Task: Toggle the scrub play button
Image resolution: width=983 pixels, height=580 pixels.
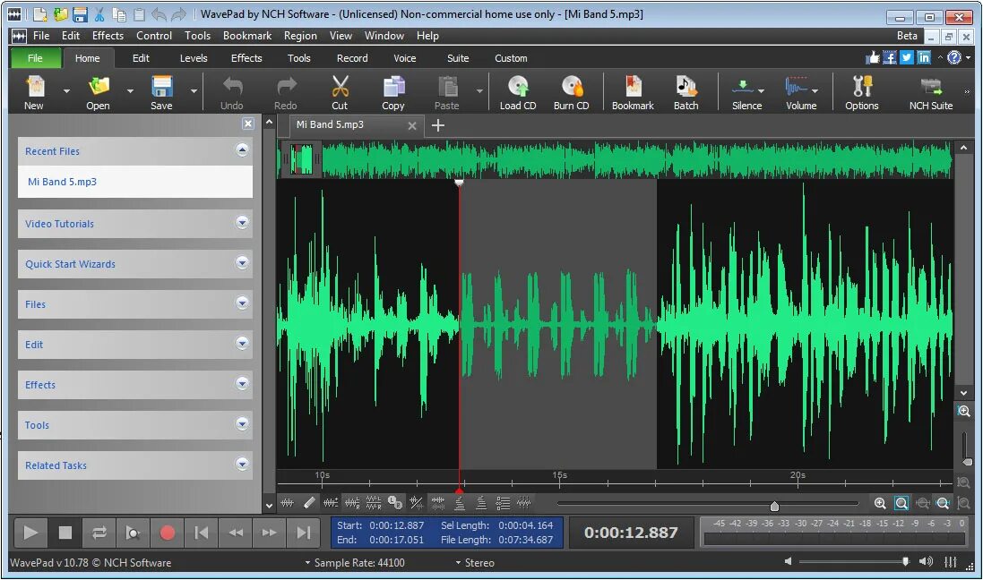Action: (x=133, y=533)
